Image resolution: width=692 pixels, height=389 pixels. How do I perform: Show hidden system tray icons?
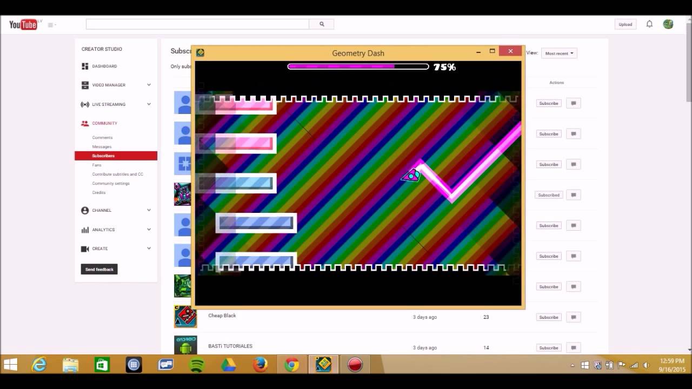(x=573, y=365)
